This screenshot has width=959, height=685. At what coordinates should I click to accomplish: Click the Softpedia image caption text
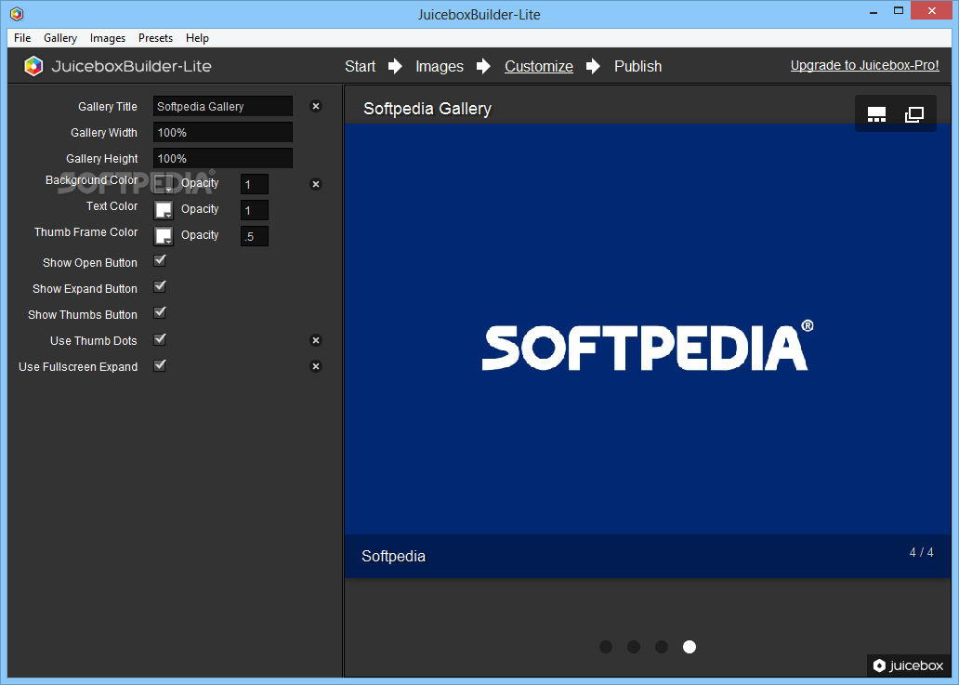tap(393, 556)
